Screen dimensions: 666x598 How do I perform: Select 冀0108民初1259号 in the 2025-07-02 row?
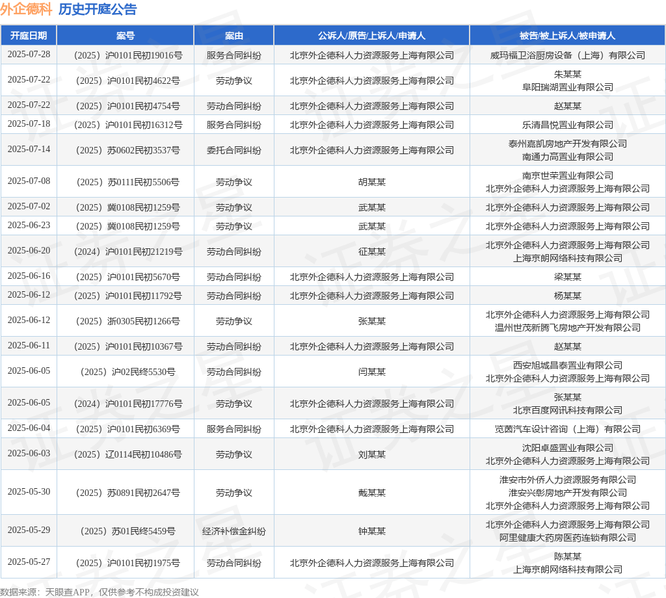[143, 207]
